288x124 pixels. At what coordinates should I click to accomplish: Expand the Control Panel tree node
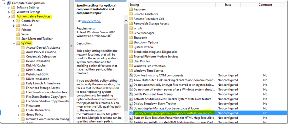pyautogui.click(x=14, y=21)
